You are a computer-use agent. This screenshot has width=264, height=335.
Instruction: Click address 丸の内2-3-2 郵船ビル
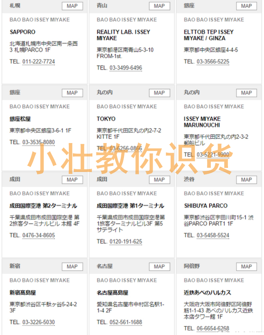pyautogui.click(x=216, y=140)
